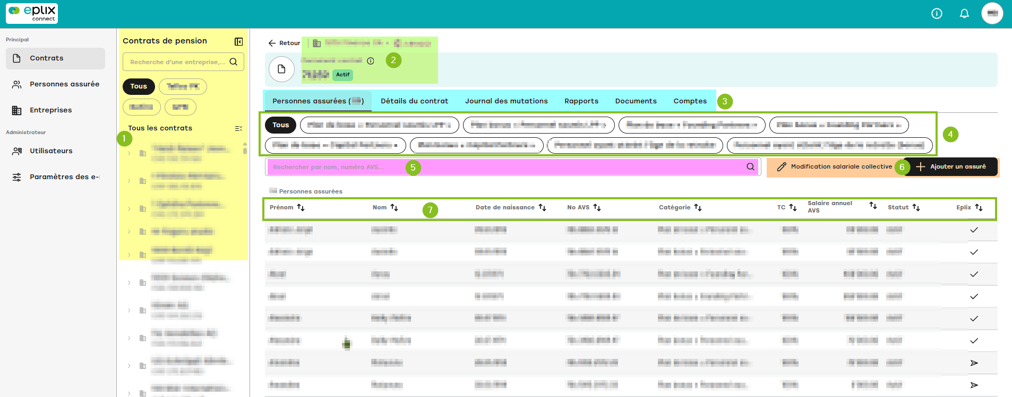Viewport: 1012px width, 397px height.
Task: Click the contract document round icon
Action: [281, 69]
